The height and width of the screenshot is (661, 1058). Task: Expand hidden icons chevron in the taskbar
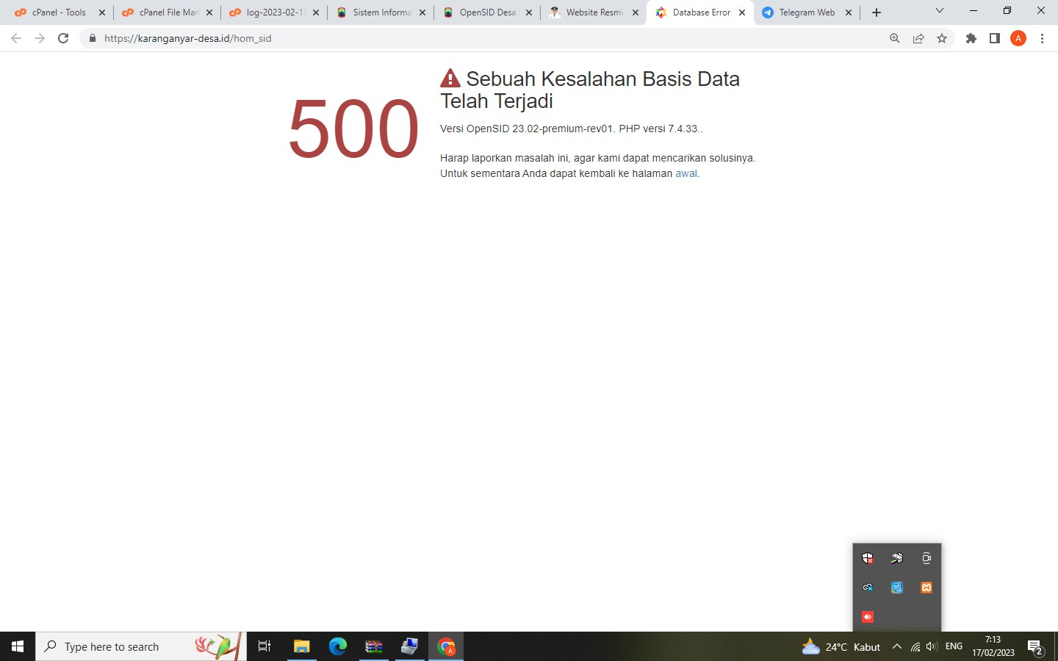(x=897, y=647)
